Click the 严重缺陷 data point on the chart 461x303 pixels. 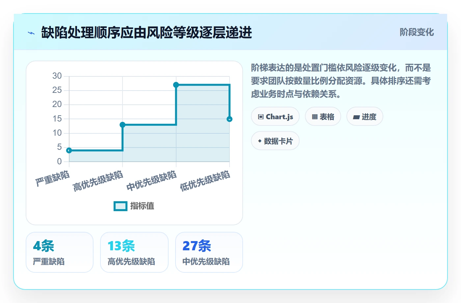tap(69, 151)
